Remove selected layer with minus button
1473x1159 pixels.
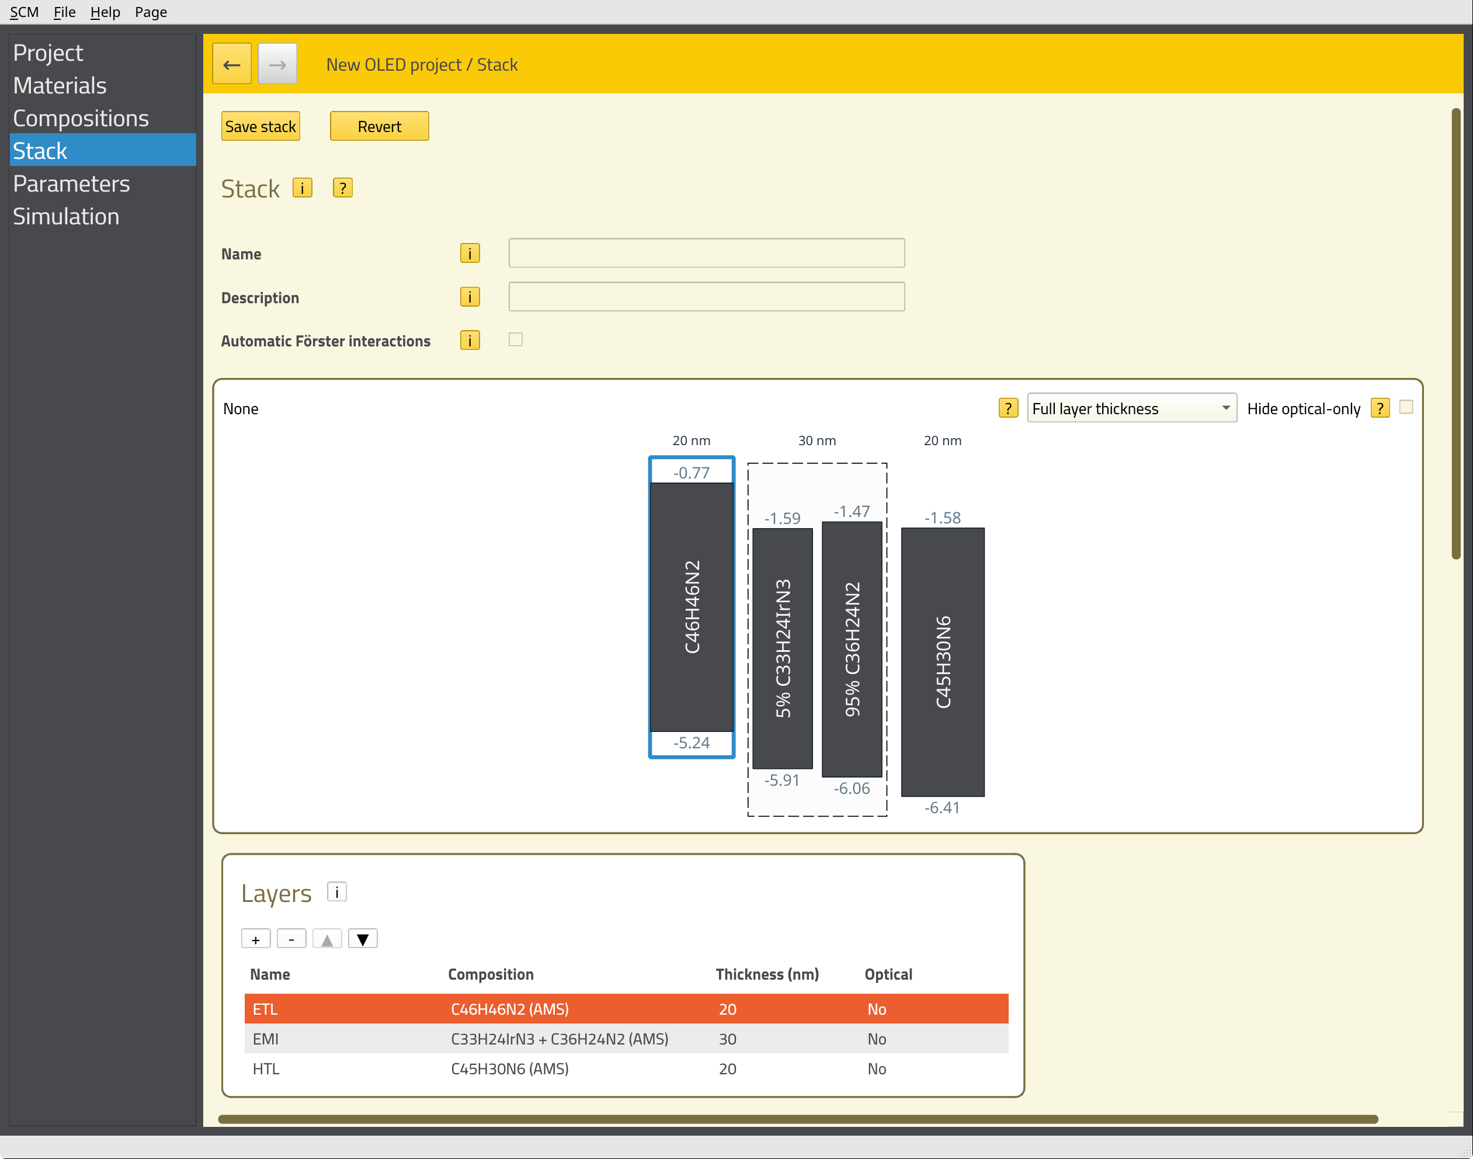coord(291,939)
